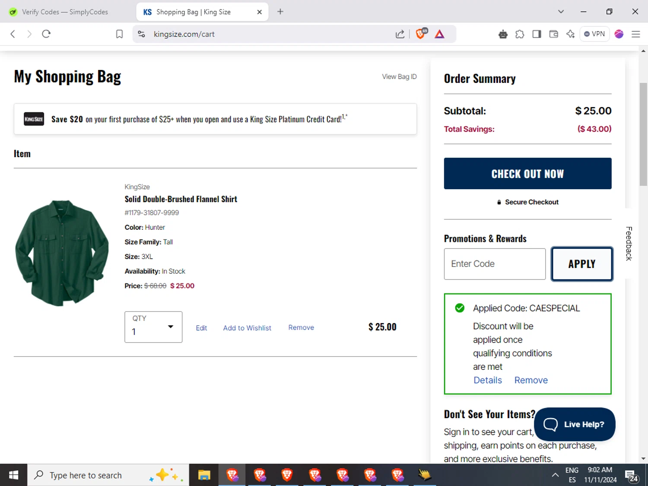Click the Save $20 credit card banner text
648x486 pixels.
tap(199, 119)
